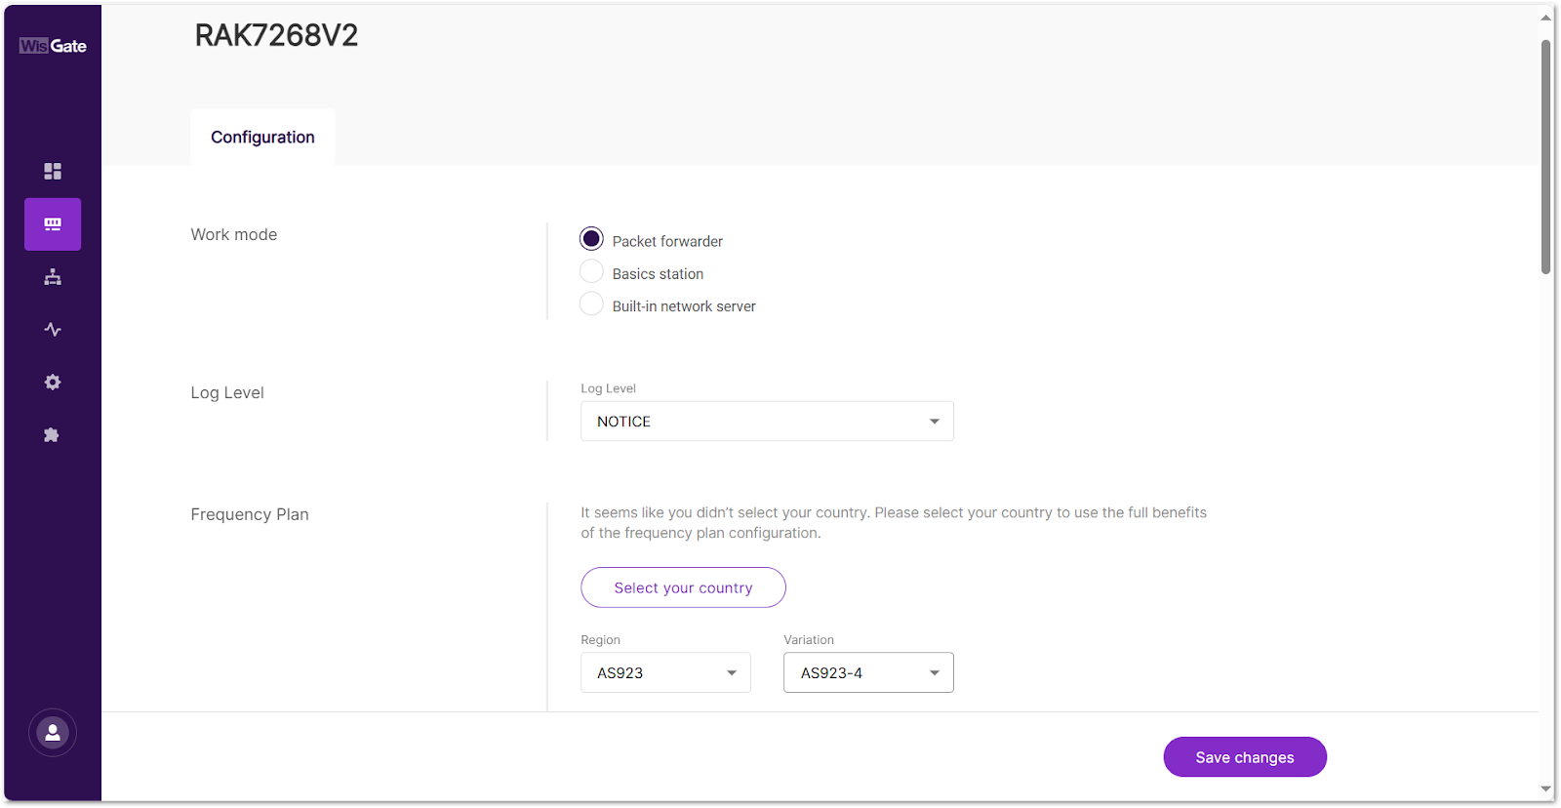Image resolution: width=1561 pixels, height=808 pixels.
Task: Open the Network sidebar icon
Action: point(53,278)
